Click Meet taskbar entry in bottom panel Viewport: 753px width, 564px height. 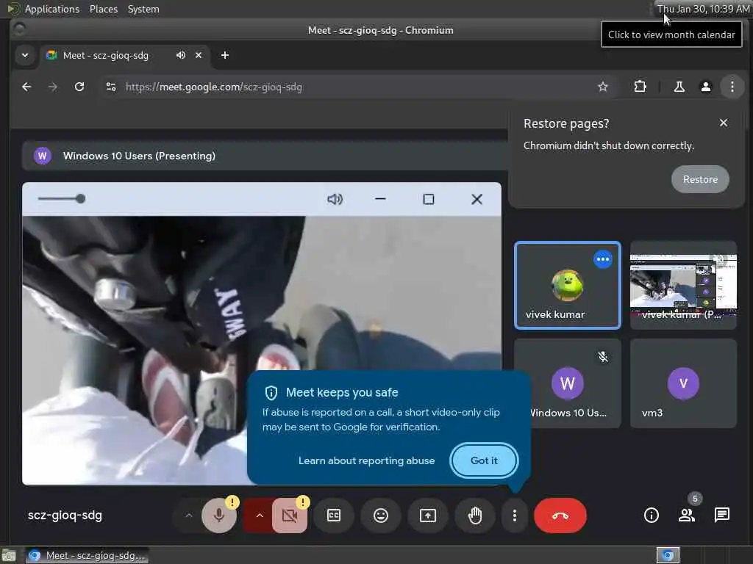click(87, 555)
